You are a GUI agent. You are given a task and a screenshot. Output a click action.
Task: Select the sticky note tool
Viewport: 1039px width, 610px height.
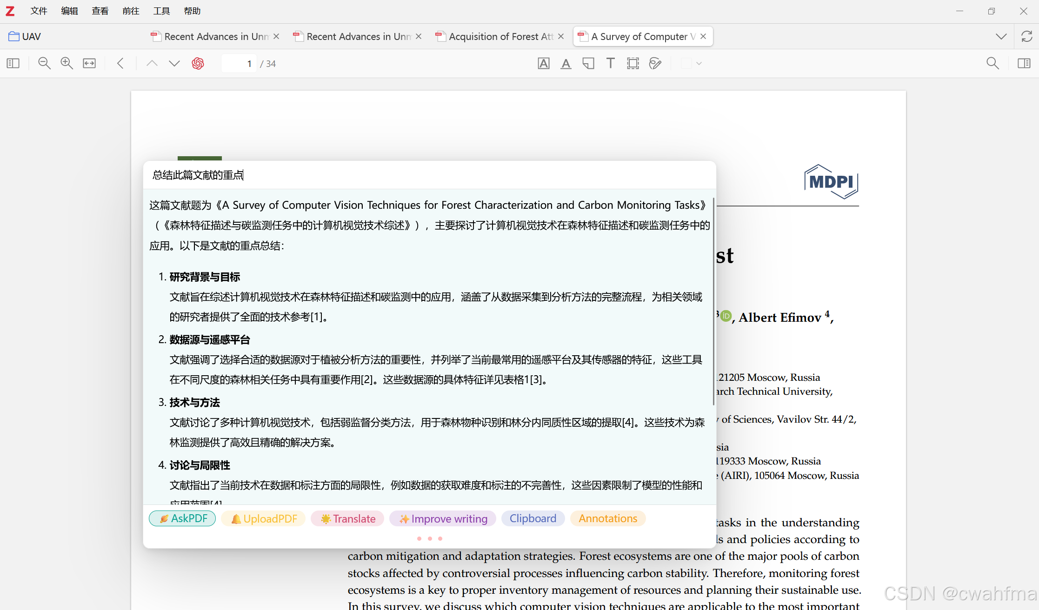click(588, 63)
